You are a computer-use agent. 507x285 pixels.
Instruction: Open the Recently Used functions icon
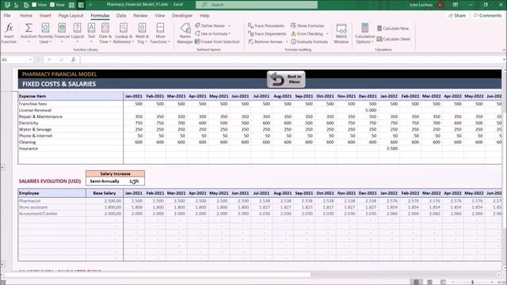45,28
